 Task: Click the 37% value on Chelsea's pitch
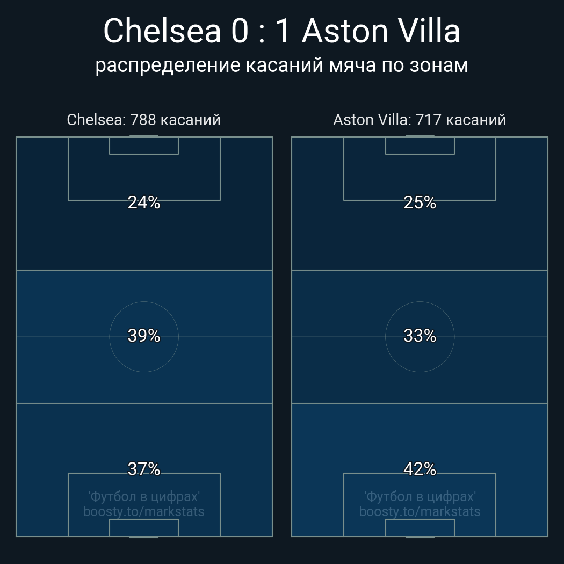[144, 469]
